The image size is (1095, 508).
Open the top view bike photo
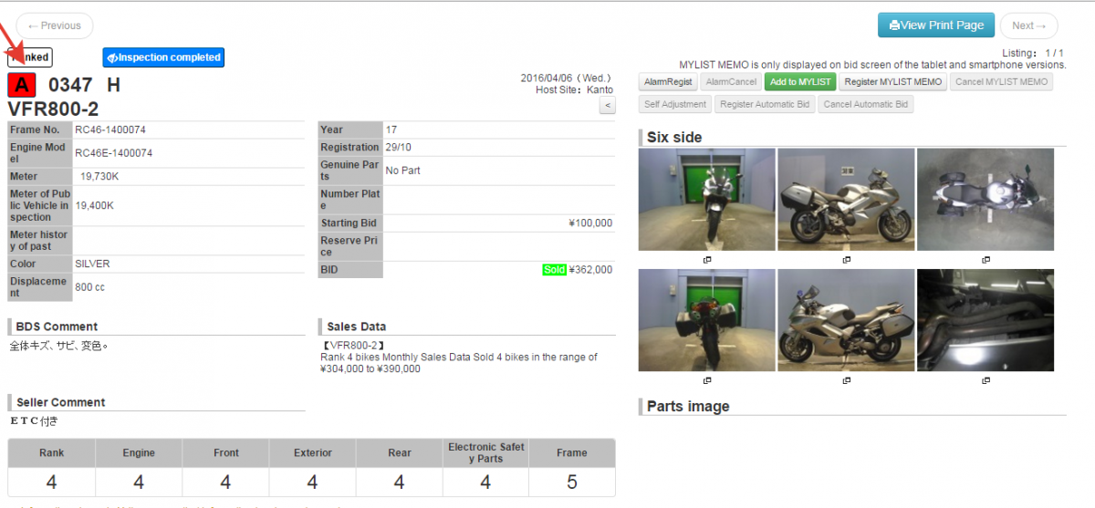[985, 200]
